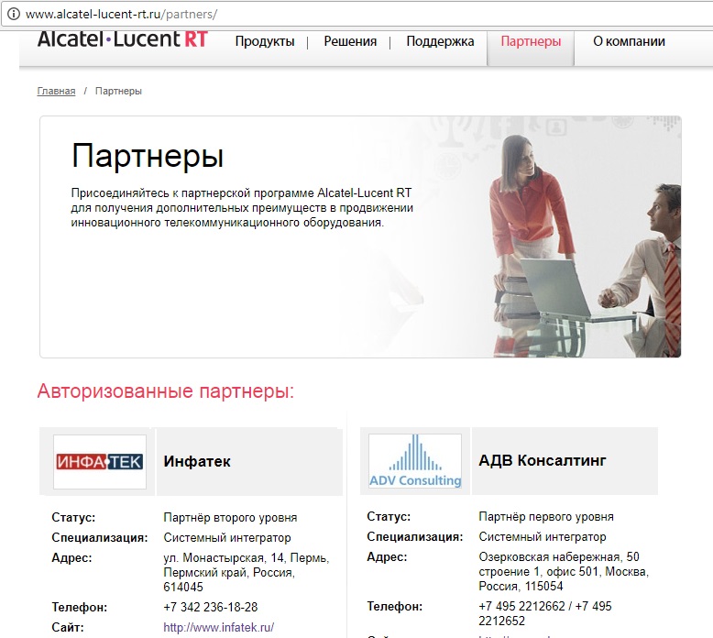Follow the http://www.infatek.ru/ link
The width and height of the screenshot is (713, 638).
[219, 628]
